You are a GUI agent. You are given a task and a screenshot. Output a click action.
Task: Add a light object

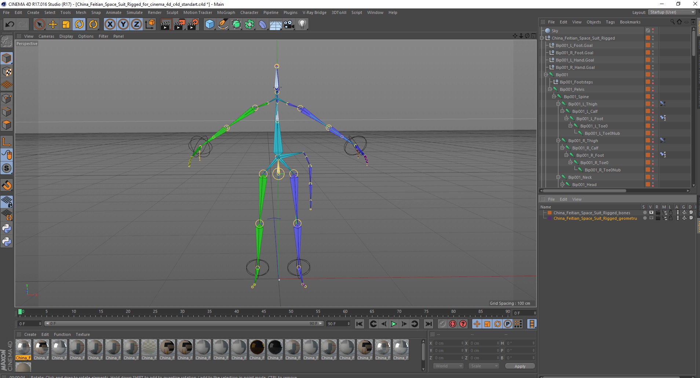pos(302,25)
